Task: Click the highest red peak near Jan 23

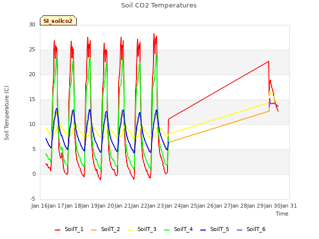Action: click(154, 34)
